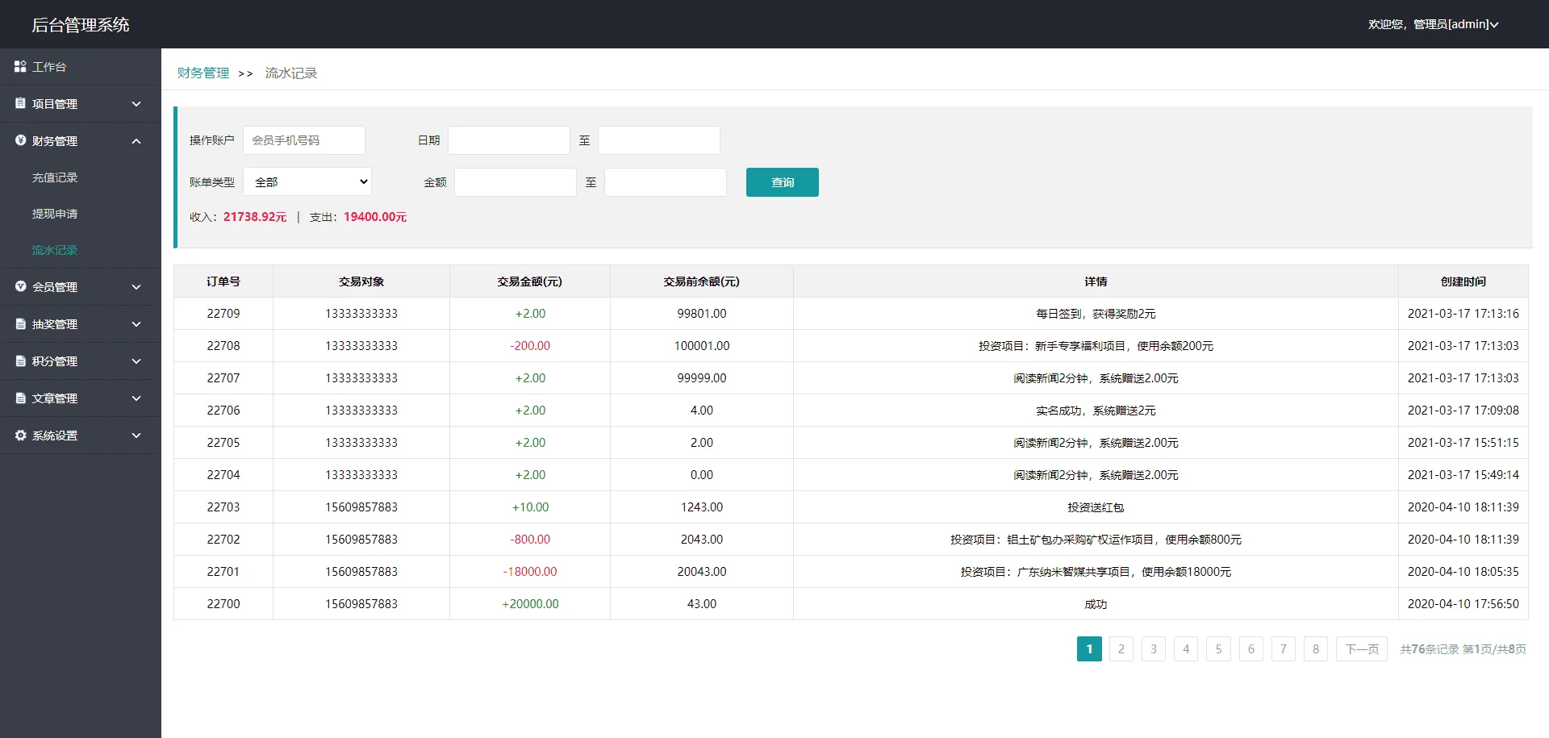Click 实名成功，系统赠送2元 detail cell

pyautogui.click(x=1096, y=411)
